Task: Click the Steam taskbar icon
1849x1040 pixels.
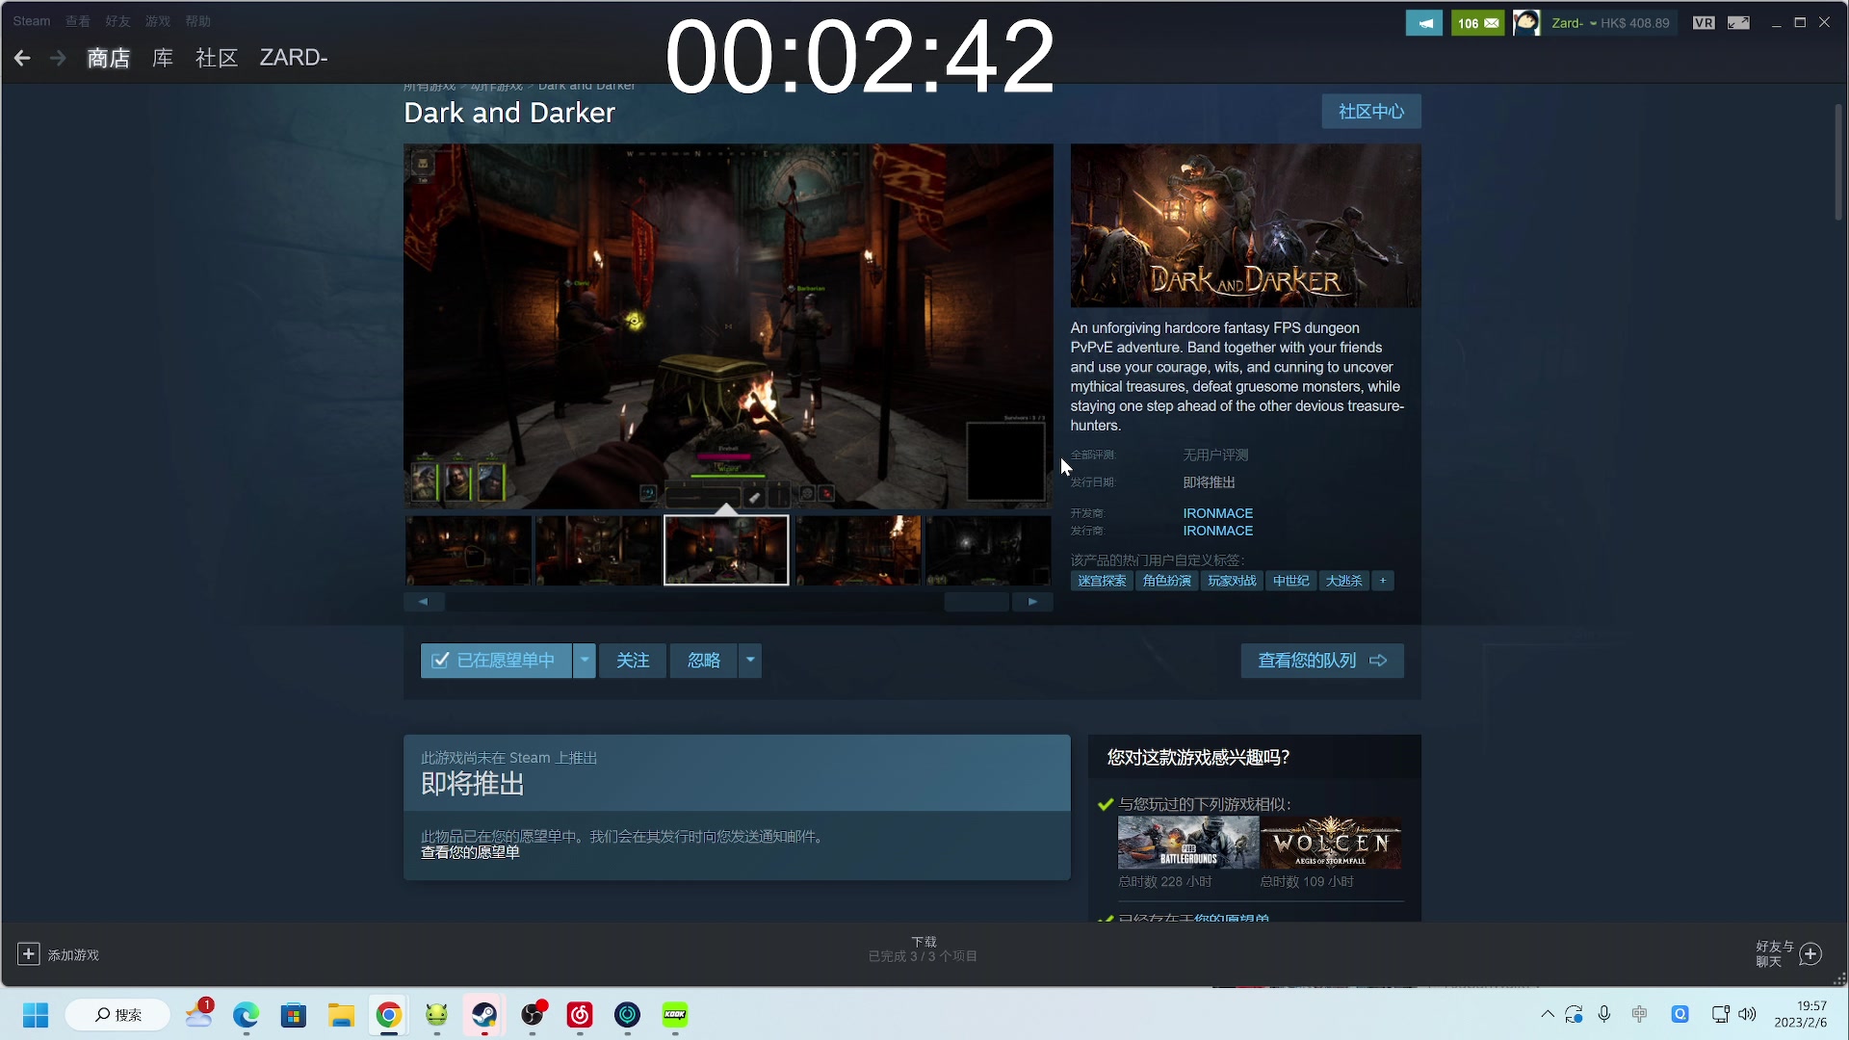Action: [483, 1015]
